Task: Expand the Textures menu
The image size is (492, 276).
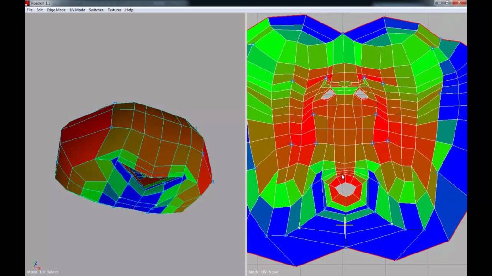Action: [x=114, y=10]
